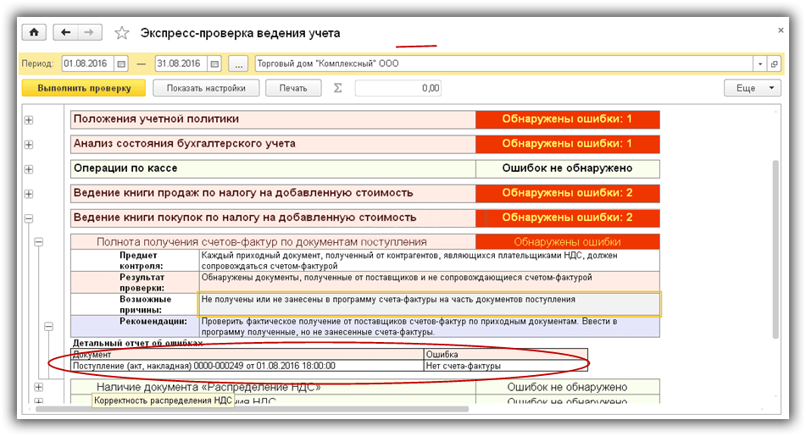806x436 pixels.
Task: Expand Наличие документа Распределение НДС
Action: point(38,387)
